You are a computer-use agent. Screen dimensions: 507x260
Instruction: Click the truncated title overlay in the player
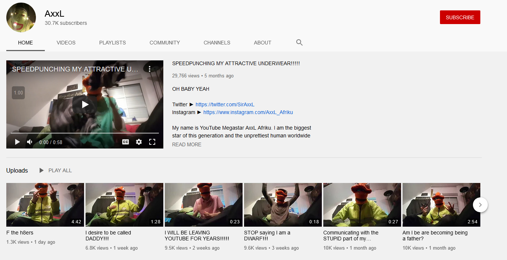pos(75,69)
